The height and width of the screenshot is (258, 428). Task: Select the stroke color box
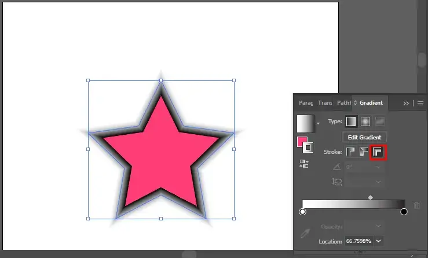308,148
